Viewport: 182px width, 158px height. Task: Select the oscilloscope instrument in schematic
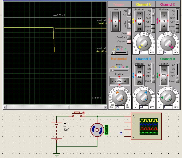point(146,126)
